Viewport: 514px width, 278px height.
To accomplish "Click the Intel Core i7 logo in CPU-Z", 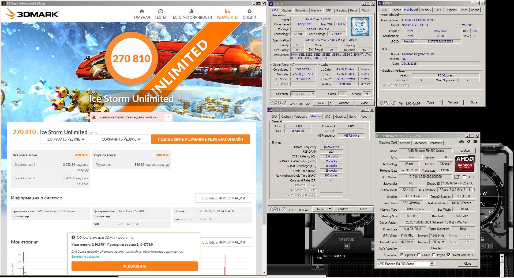I will pyautogui.click(x=360, y=26).
